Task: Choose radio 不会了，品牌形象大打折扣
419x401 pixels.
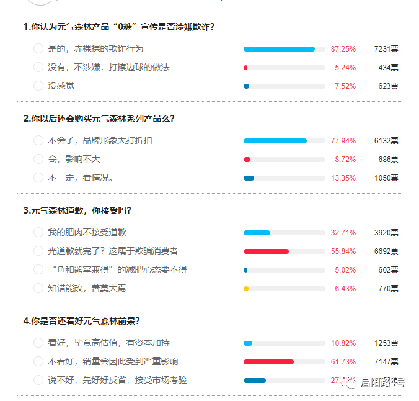Action: click(38, 140)
